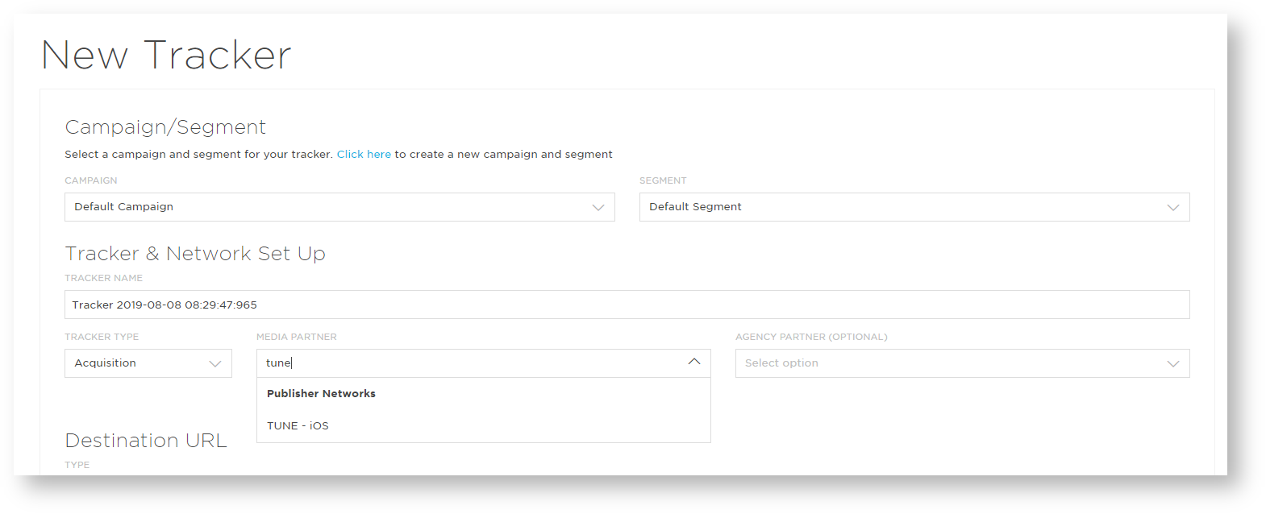
Task: Click the chevron arrow in the Agency Partner field
Action: pos(1173,363)
